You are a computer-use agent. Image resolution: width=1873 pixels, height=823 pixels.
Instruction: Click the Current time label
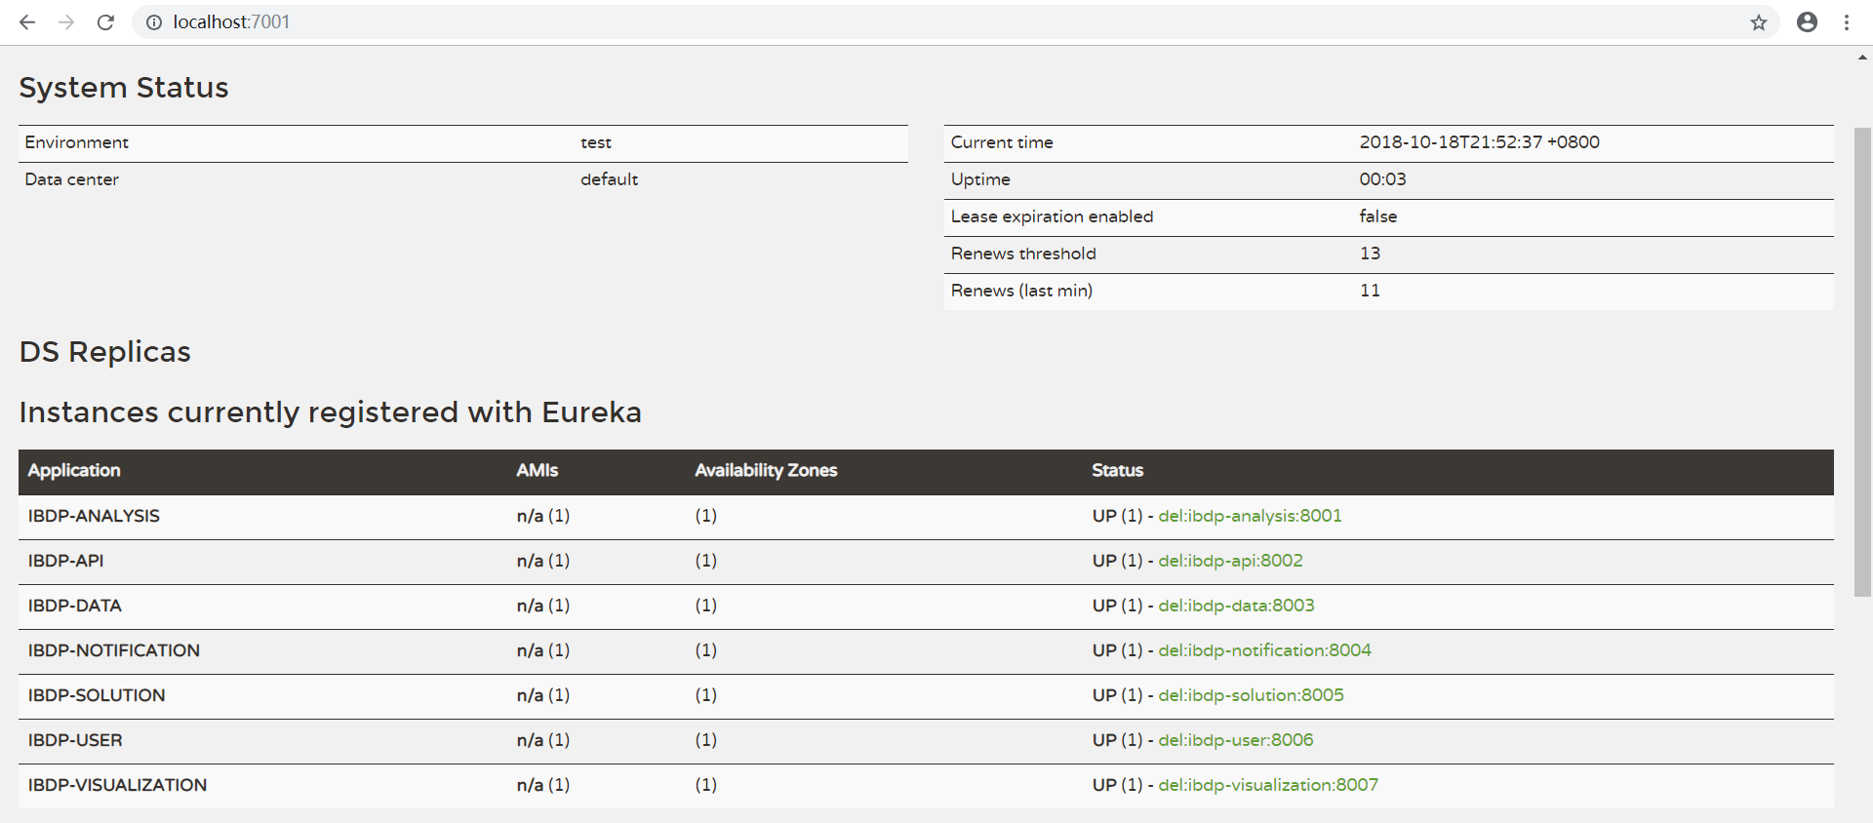click(x=1002, y=142)
